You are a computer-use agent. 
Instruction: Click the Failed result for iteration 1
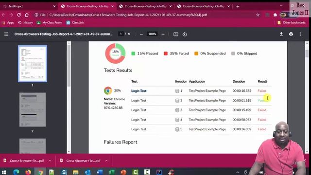(262, 91)
